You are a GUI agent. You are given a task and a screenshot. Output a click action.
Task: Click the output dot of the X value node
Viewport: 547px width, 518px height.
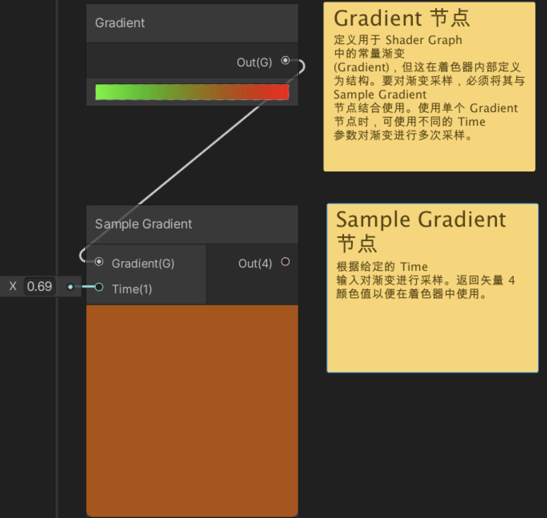(x=71, y=287)
